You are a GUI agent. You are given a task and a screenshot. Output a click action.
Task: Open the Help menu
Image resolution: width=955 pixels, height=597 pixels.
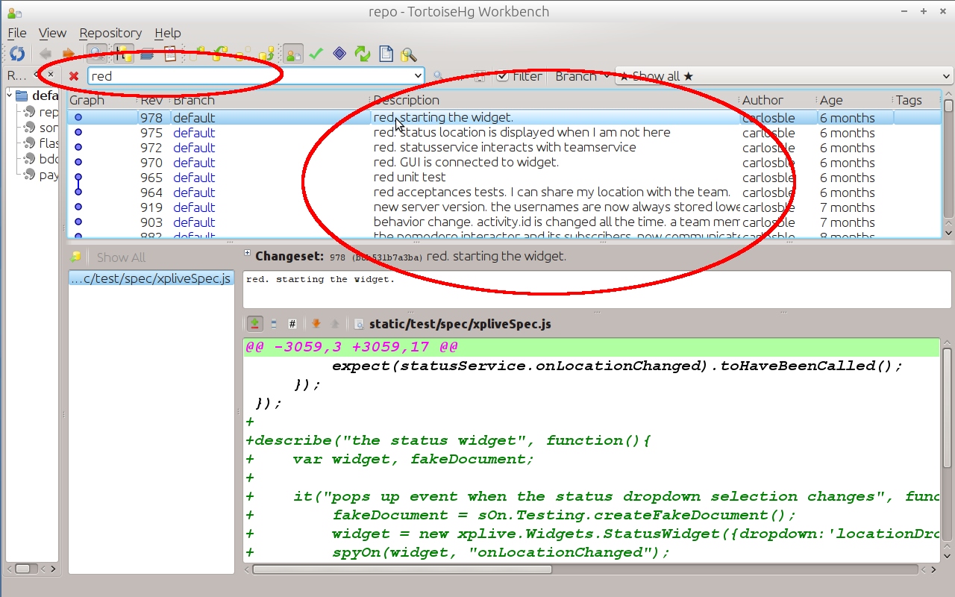[x=168, y=33]
